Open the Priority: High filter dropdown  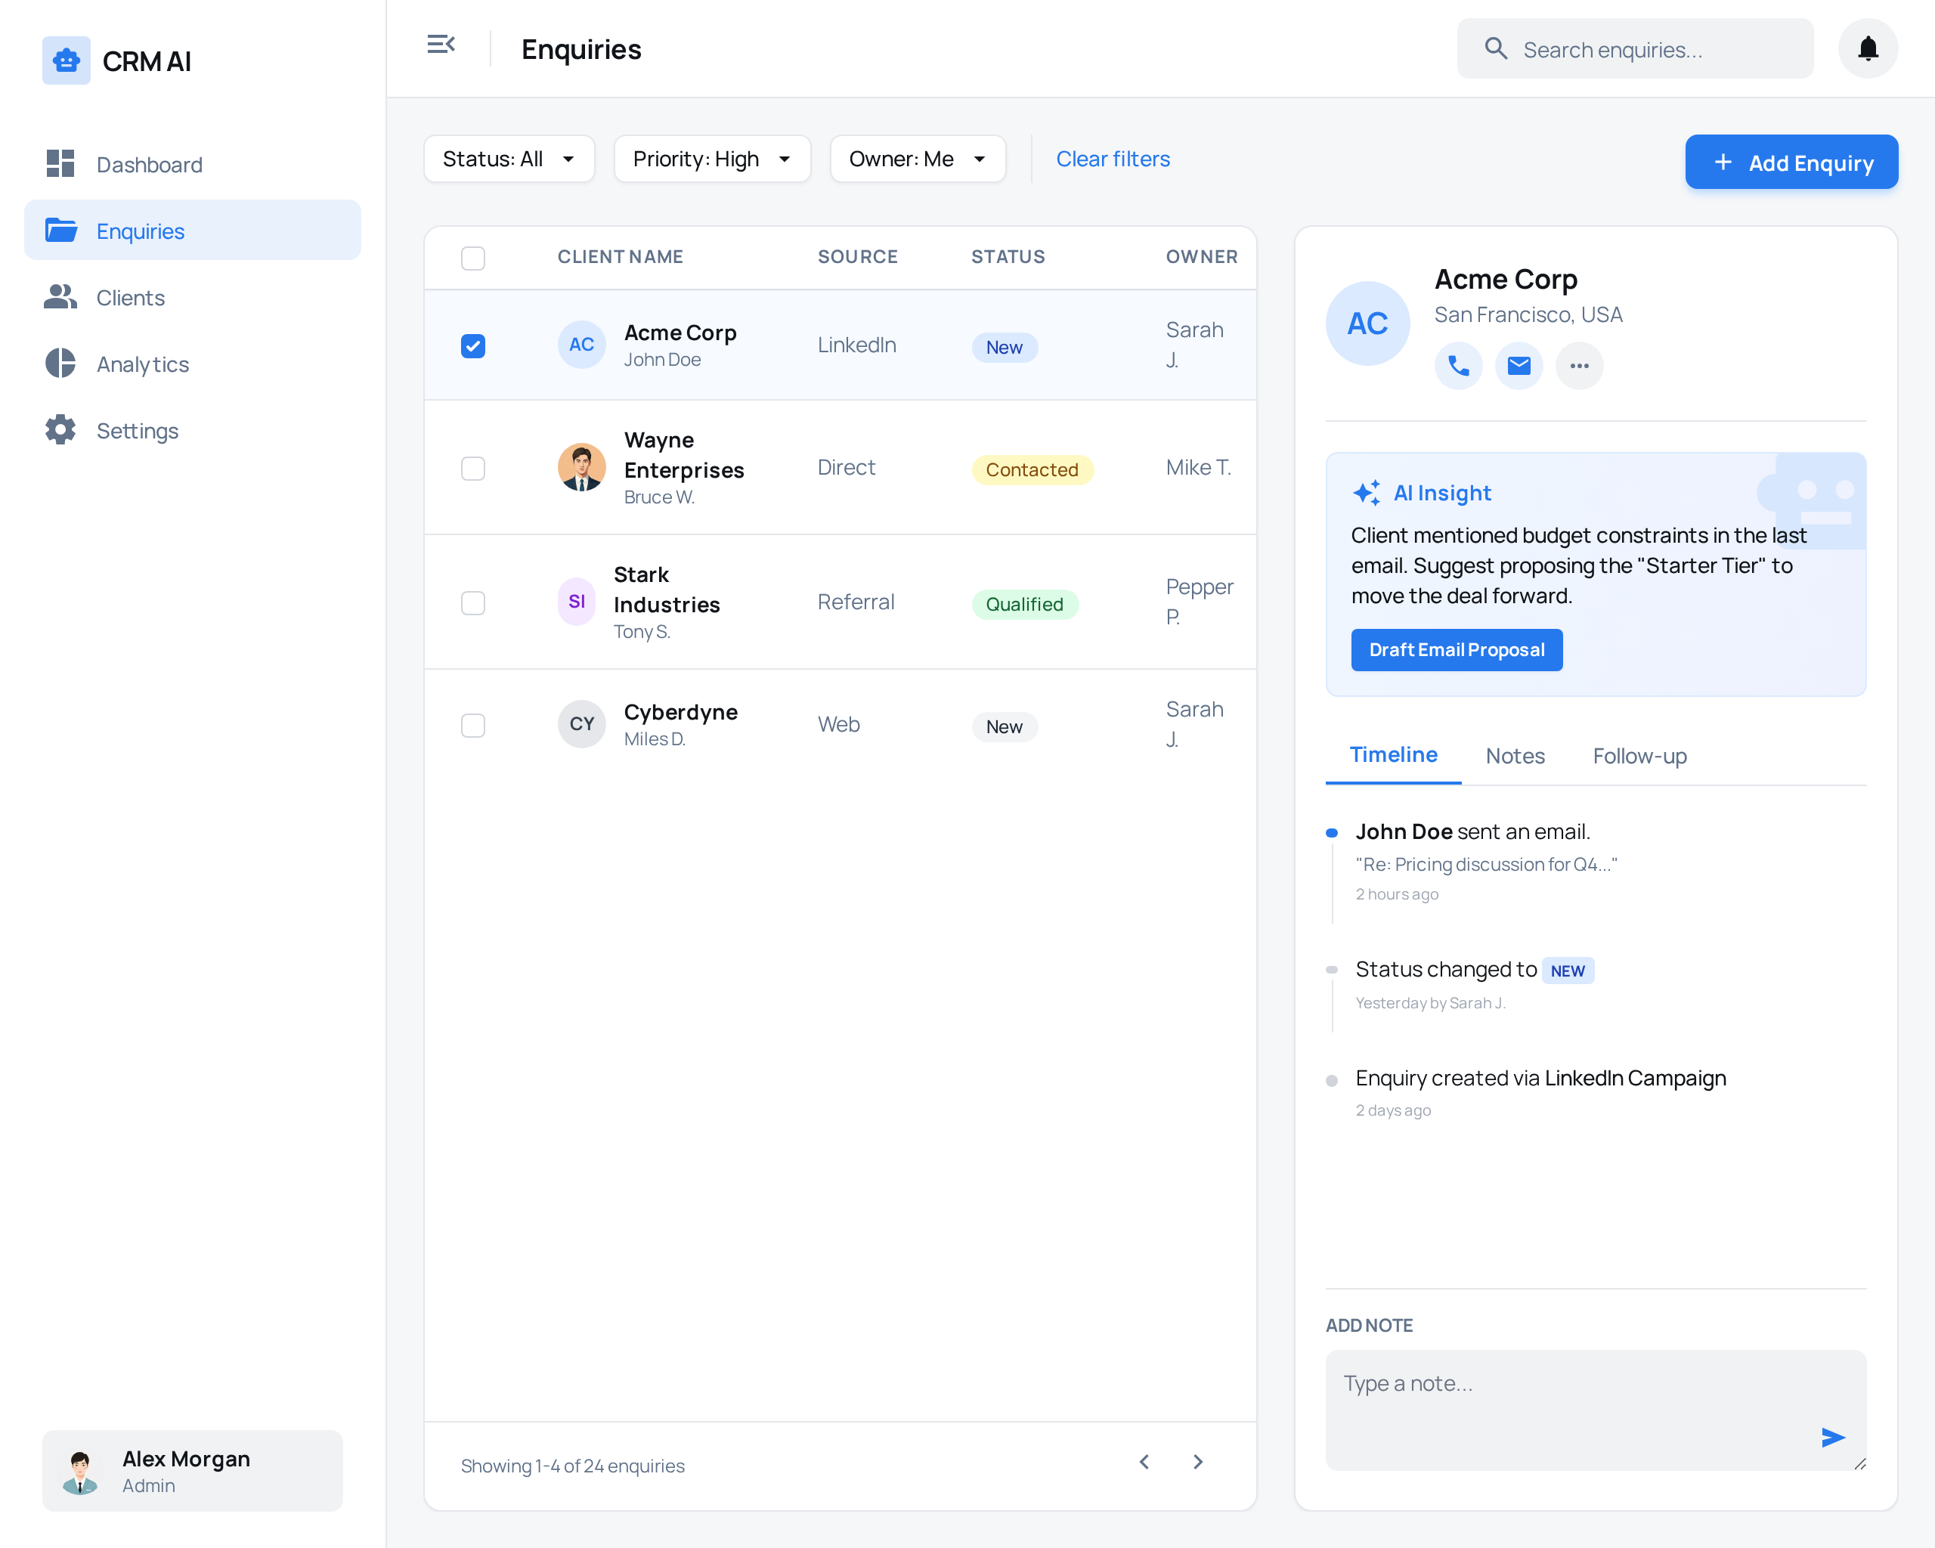tap(712, 159)
